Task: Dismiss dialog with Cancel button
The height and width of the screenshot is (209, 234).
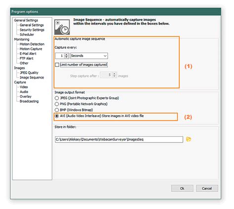Action: pyautogui.click(x=207, y=188)
